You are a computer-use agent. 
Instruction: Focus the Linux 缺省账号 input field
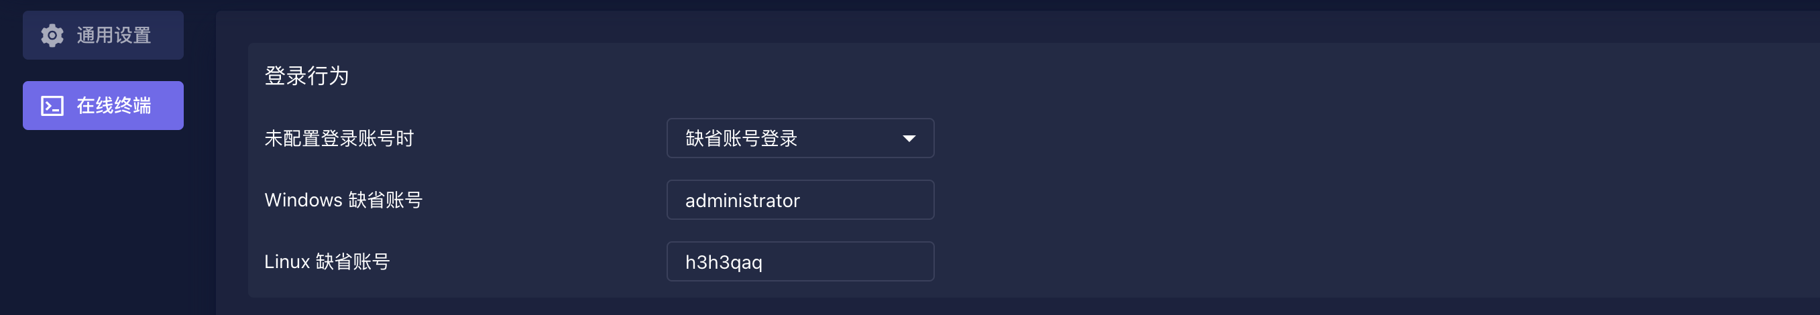pos(800,262)
